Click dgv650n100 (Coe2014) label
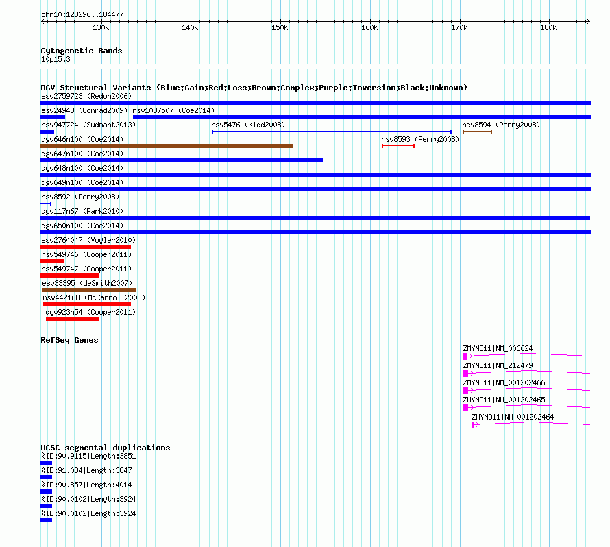The width and height of the screenshot is (610, 547). (82, 226)
